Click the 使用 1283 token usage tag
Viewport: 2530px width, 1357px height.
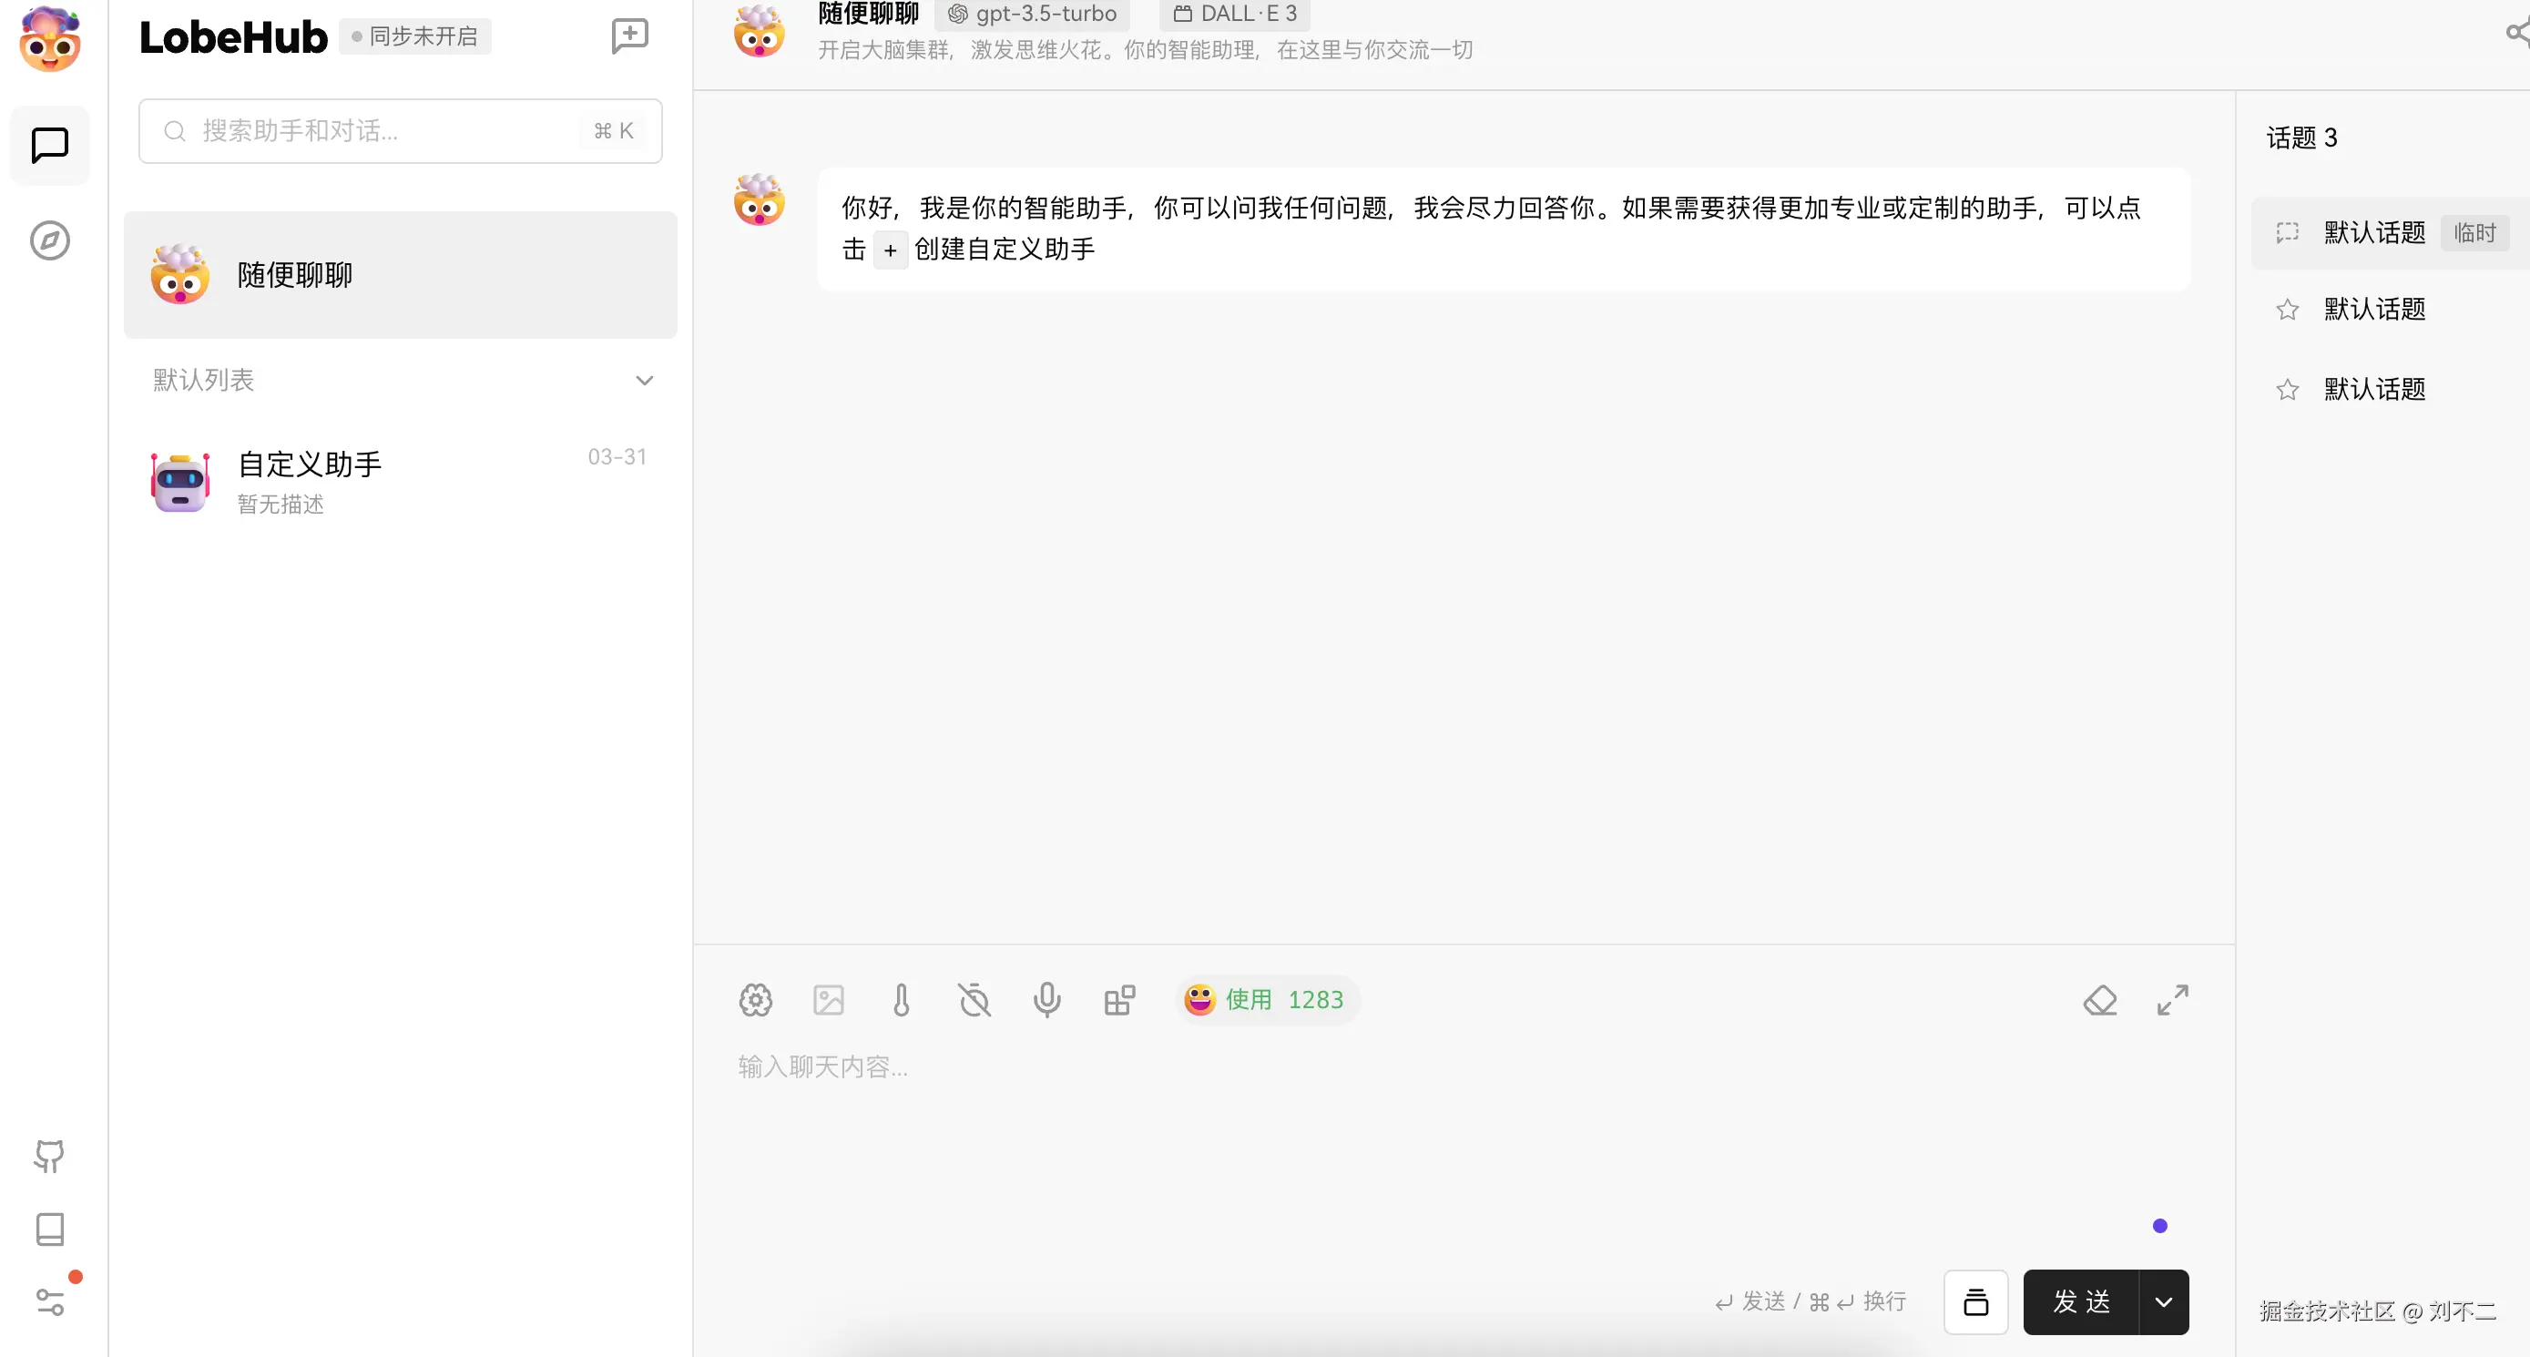pos(1266,1000)
